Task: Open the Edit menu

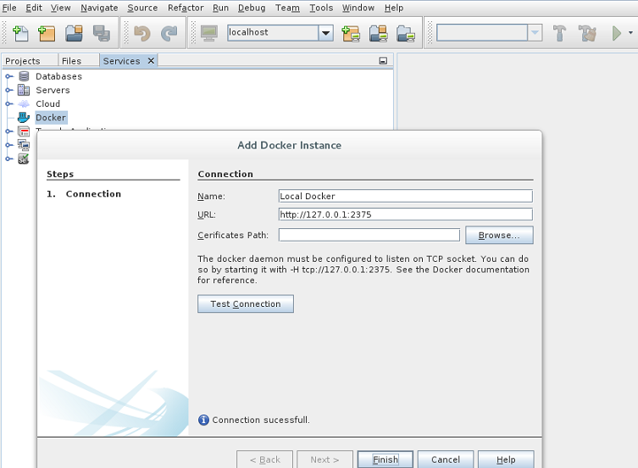Action: pyautogui.click(x=34, y=8)
